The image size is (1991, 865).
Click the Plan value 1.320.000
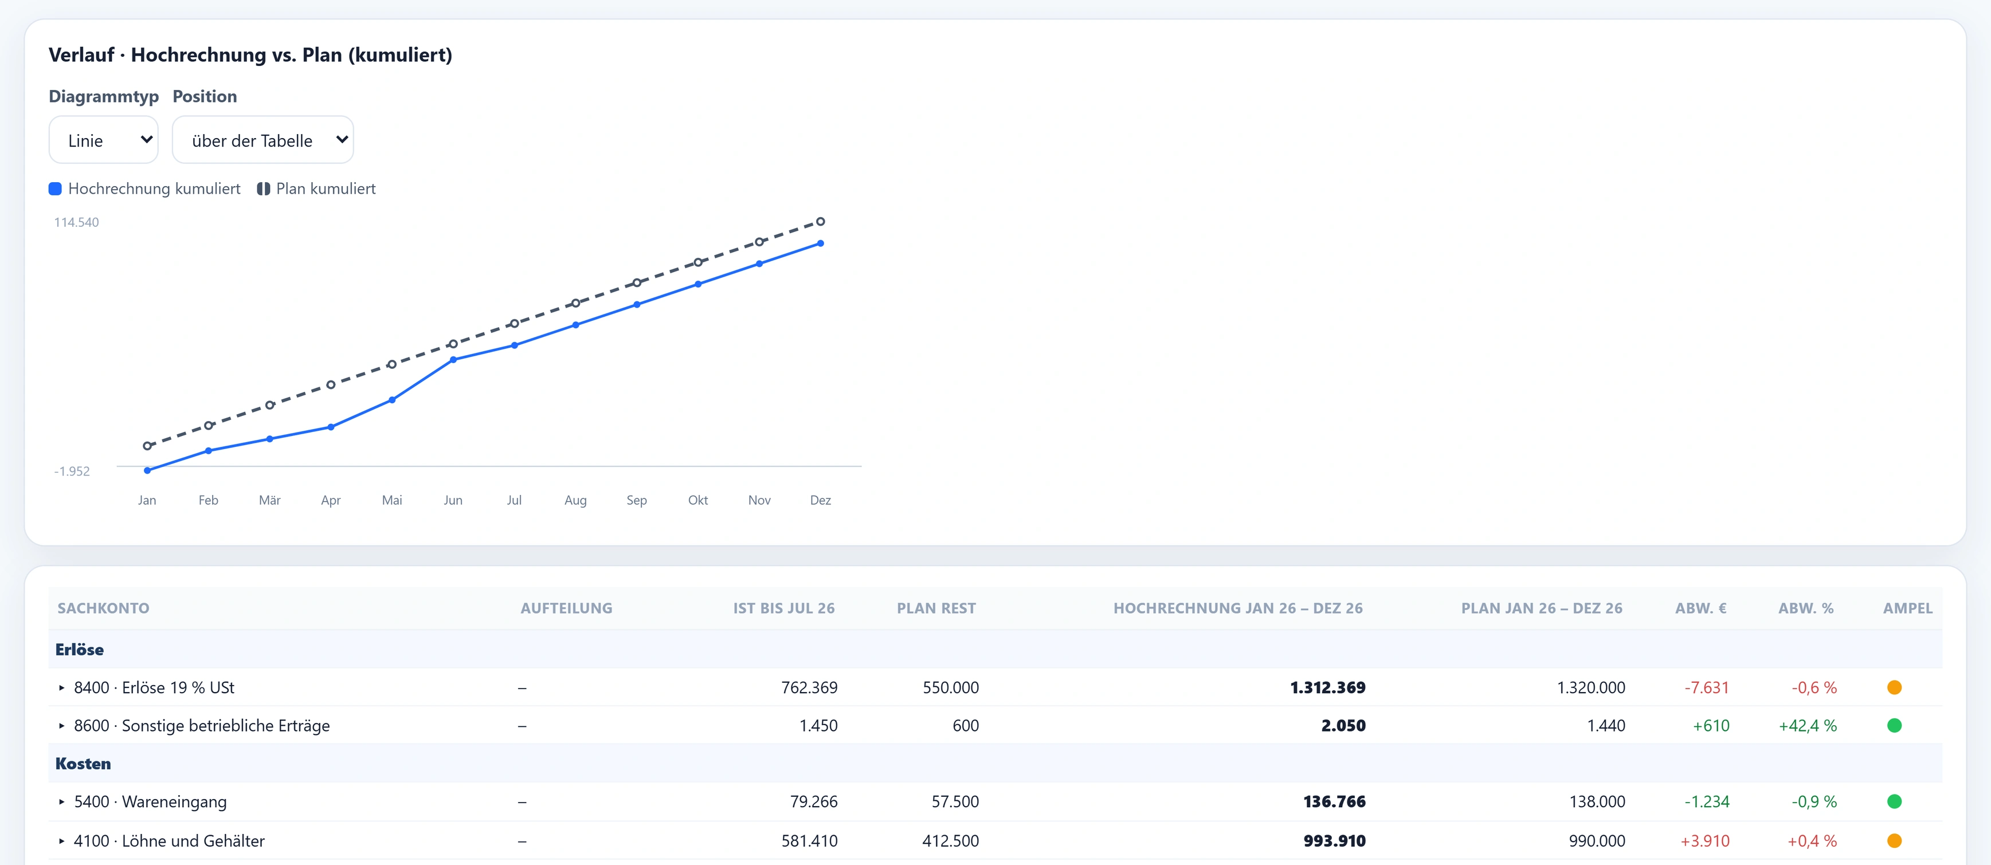click(x=1590, y=687)
